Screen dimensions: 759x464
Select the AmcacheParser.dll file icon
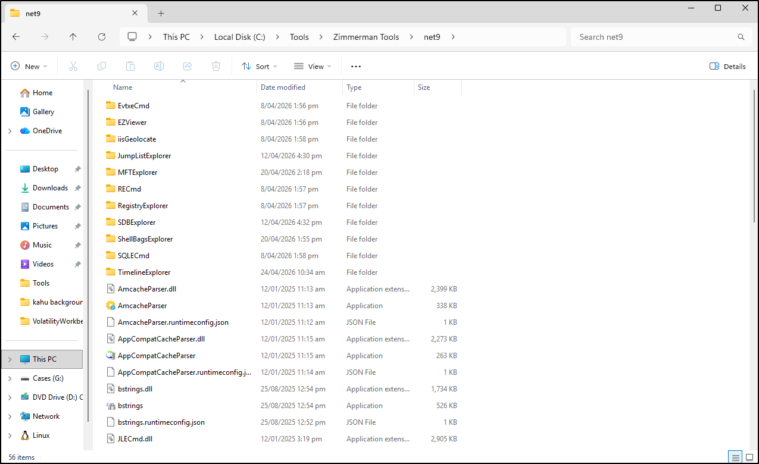point(110,289)
